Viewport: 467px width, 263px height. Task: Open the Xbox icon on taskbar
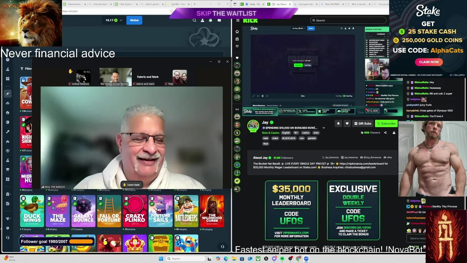[258, 259]
